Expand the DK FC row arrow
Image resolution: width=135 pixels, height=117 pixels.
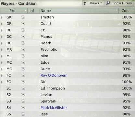coord(2,82)
